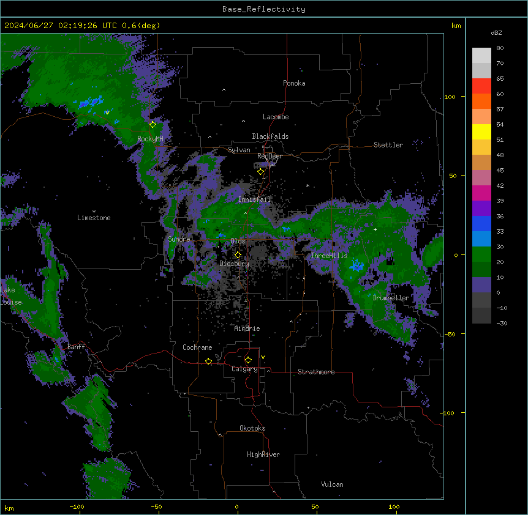The width and height of the screenshot is (528, 515).
Task: Pick the slate-purple 10-0 dBZ legend swatch
Action: tap(481, 285)
